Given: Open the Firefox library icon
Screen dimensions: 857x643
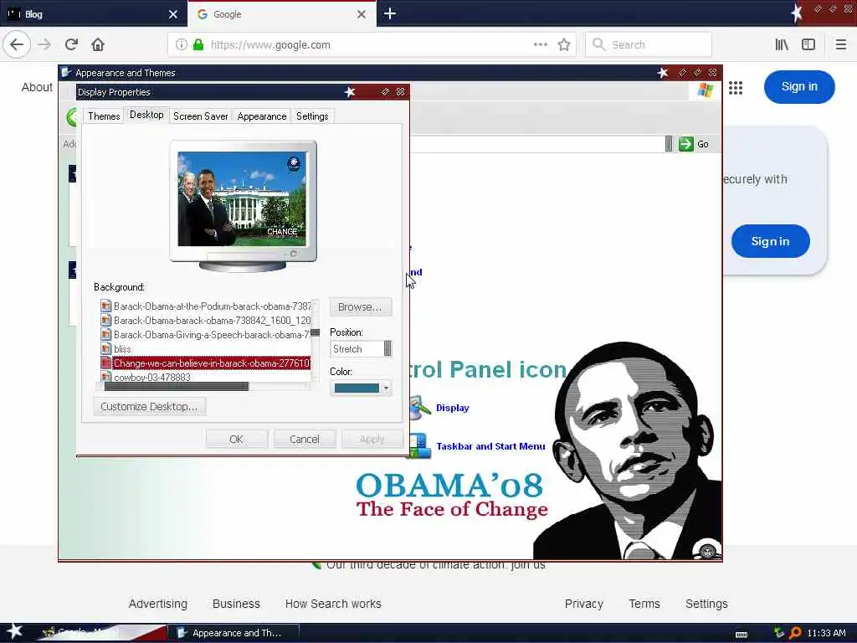Looking at the screenshot, I should pos(782,45).
